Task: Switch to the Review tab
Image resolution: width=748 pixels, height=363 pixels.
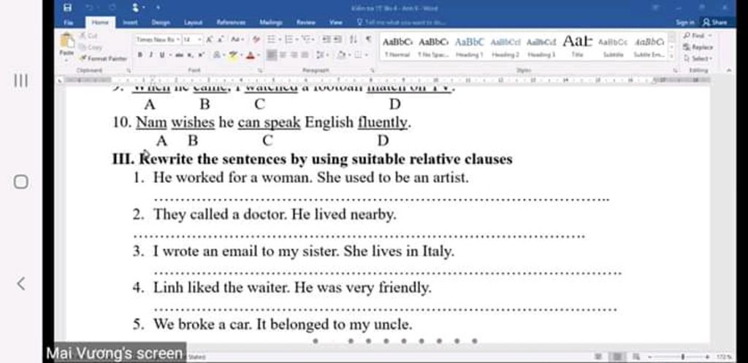Action: coord(305,22)
